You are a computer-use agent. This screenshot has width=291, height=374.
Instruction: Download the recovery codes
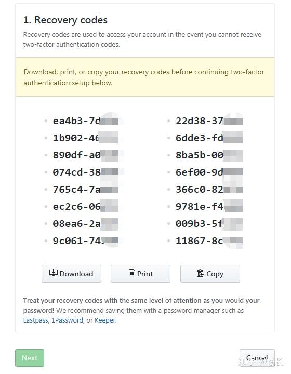[71, 274]
